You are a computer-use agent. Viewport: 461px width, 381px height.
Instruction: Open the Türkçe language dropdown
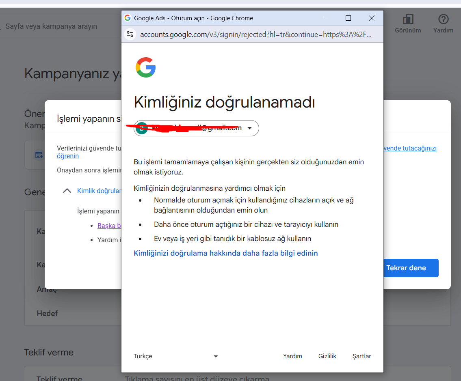coord(175,356)
